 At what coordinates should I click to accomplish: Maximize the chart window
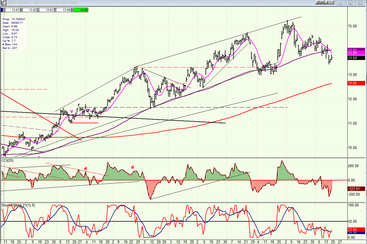point(350,3)
